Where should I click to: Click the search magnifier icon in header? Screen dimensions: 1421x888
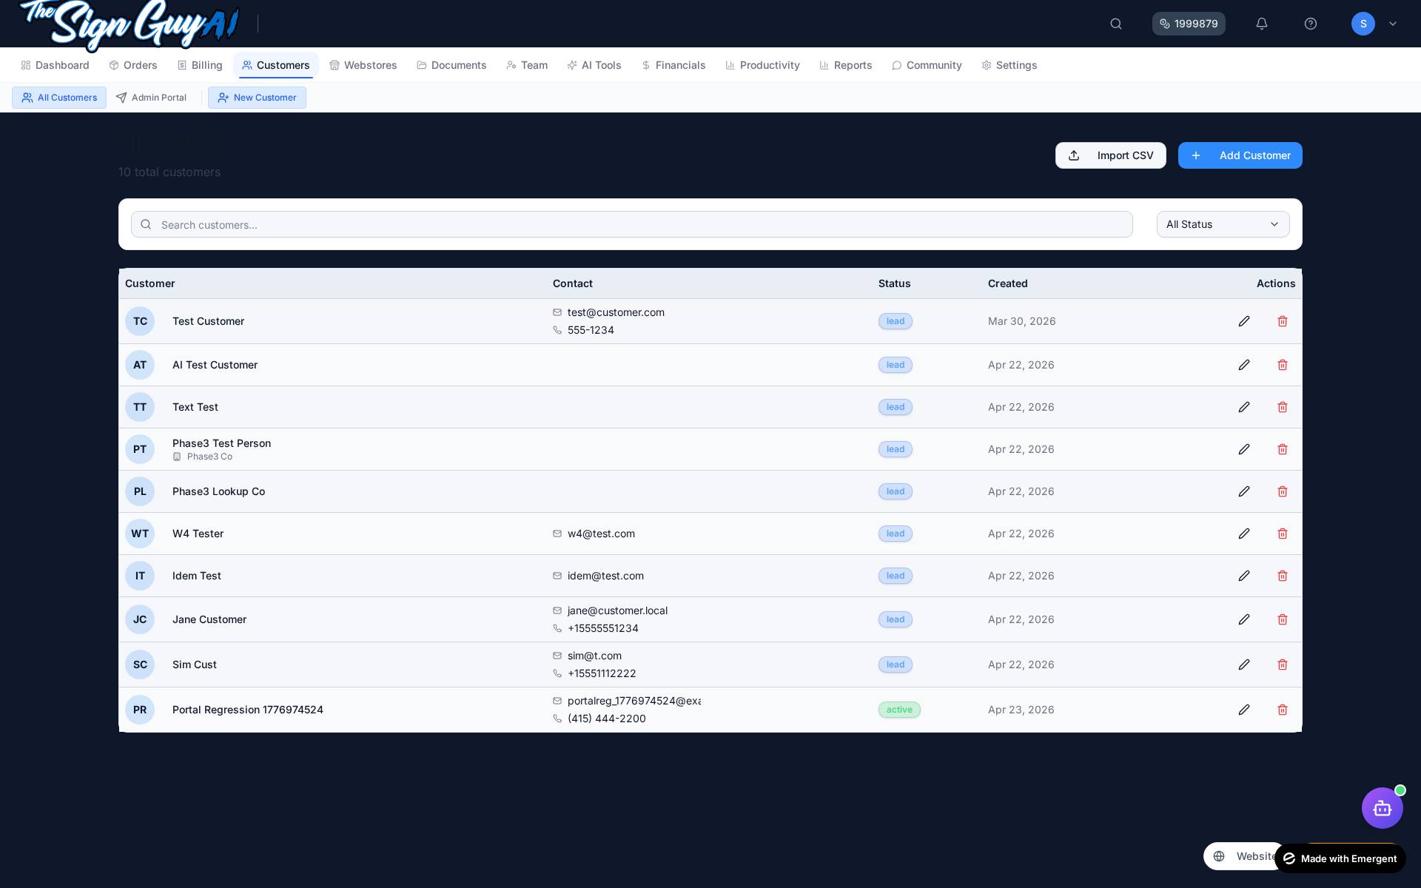(x=1116, y=24)
